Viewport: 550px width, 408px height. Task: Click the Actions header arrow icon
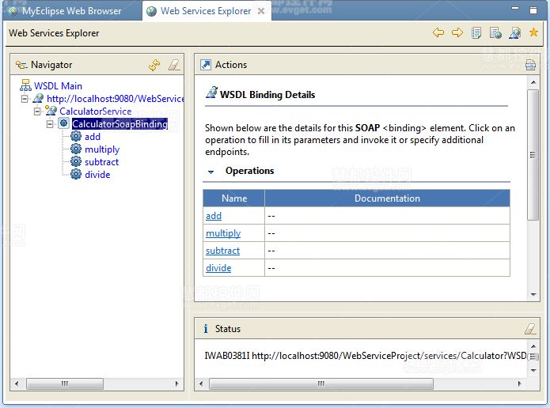(x=206, y=65)
